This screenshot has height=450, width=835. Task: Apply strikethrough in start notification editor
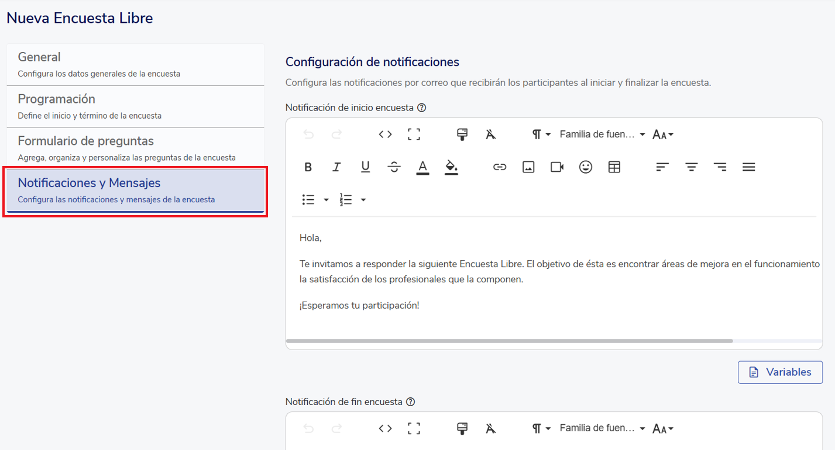(394, 168)
